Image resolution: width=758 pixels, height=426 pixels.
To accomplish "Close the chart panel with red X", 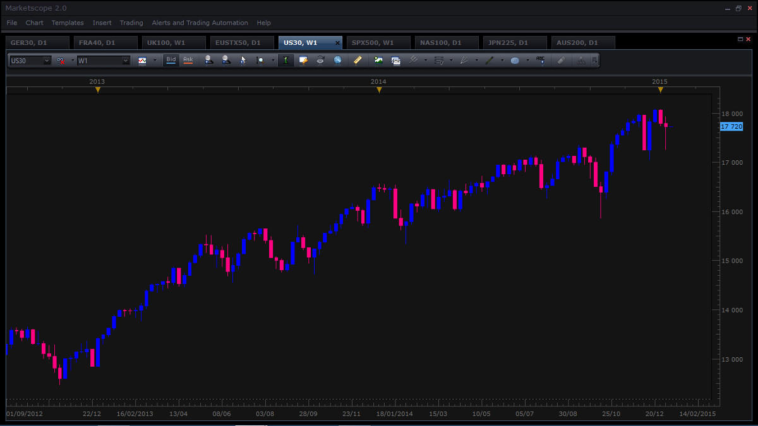I will point(749,39).
